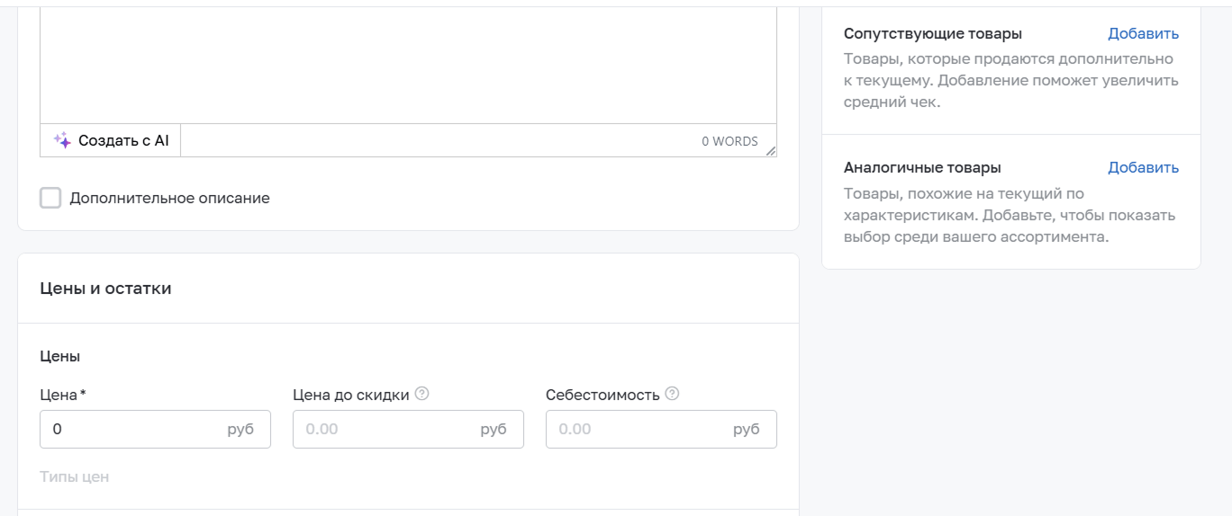Image resolution: width=1232 pixels, height=516 pixels.
Task: Enable the Дополнительное описание checkbox
Action: [50, 198]
